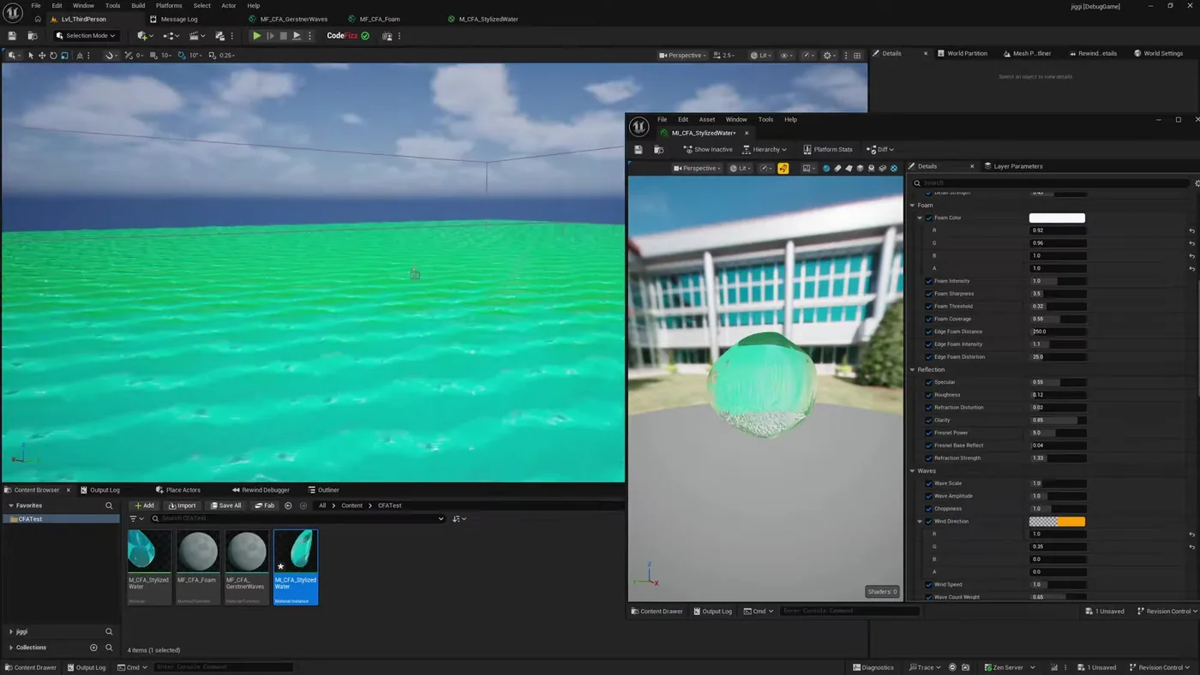The width and height of the screenshot is (1200, 675).
Task: Toggle the Wind Direction checkbox
Action: pyautogui.click(x=928, y=522)
